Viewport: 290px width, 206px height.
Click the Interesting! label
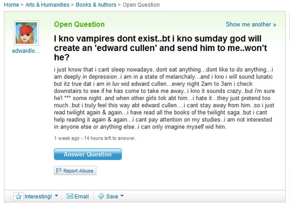[38, 196]
